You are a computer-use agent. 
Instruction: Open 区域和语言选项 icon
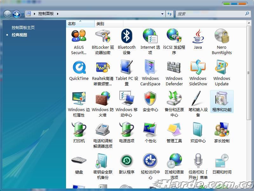tap(174, 166)
